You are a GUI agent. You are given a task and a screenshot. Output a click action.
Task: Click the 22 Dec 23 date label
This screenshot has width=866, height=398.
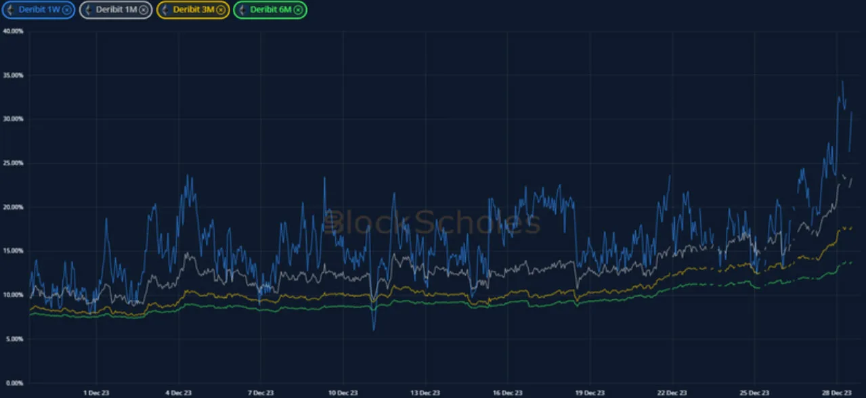click(672, 393)
